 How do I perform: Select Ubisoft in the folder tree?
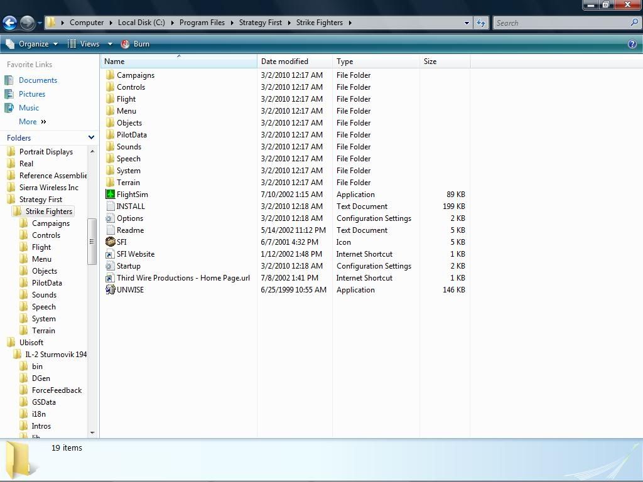(31, 343)
